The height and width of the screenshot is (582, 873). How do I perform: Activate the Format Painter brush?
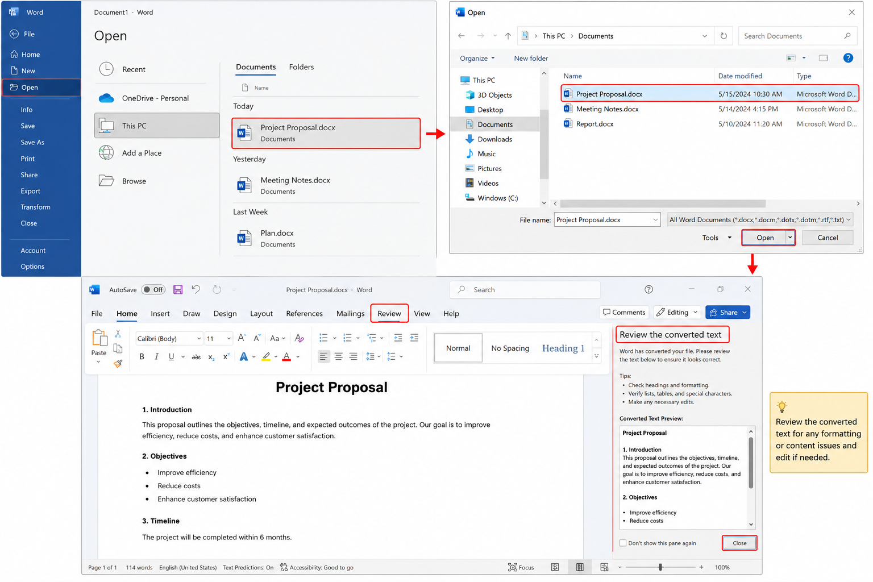click(x=118, y=363)
